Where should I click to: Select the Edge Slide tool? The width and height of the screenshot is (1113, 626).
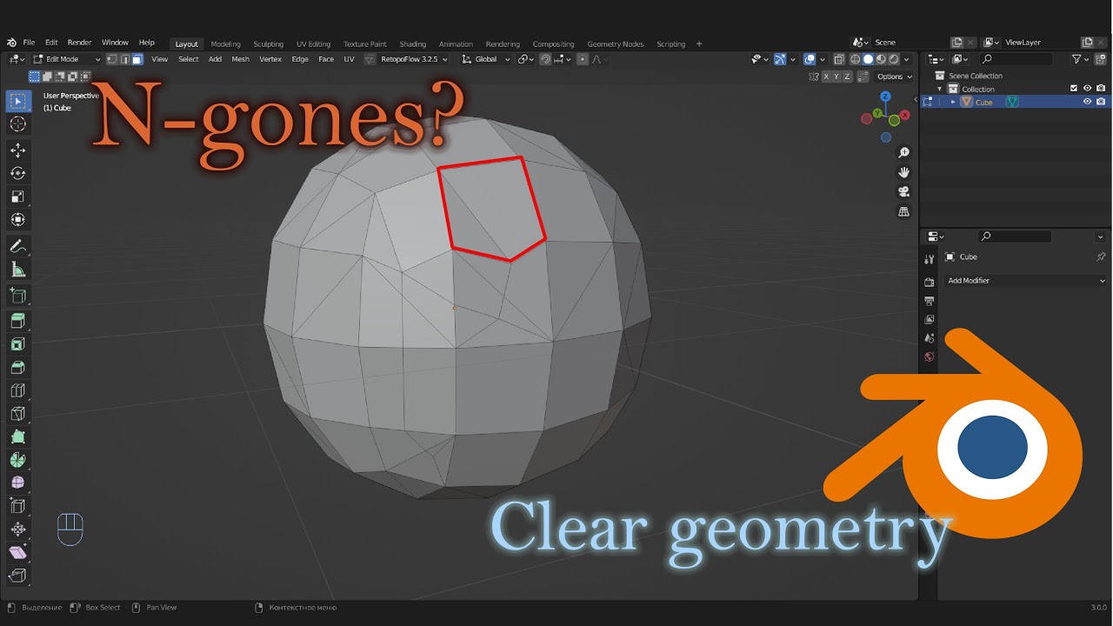click(17, 505)
